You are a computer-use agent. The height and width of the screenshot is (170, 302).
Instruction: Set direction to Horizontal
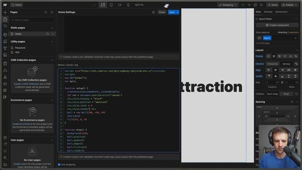coord(272,64)
